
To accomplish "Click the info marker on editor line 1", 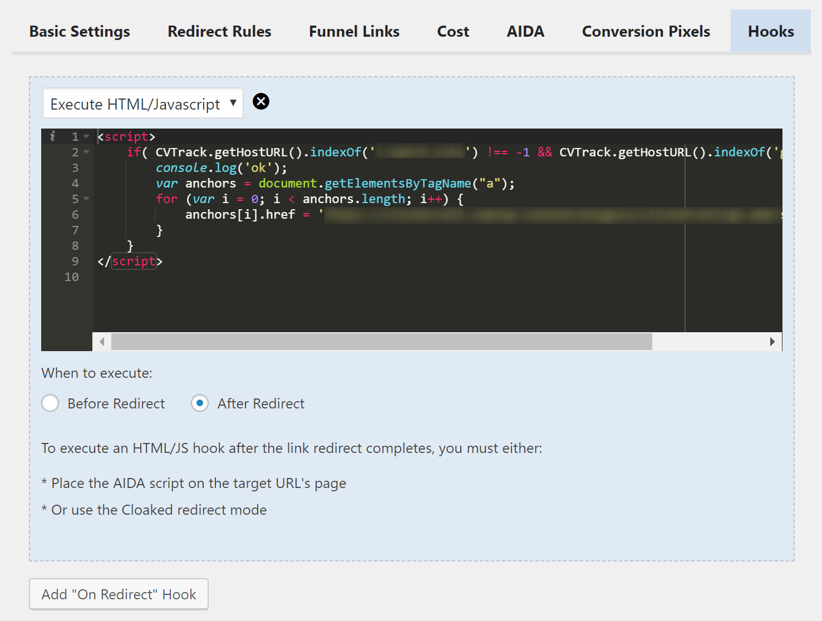I will click(x=52, y=136).
